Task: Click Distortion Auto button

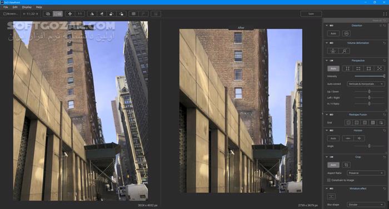Action: (333, 33)
